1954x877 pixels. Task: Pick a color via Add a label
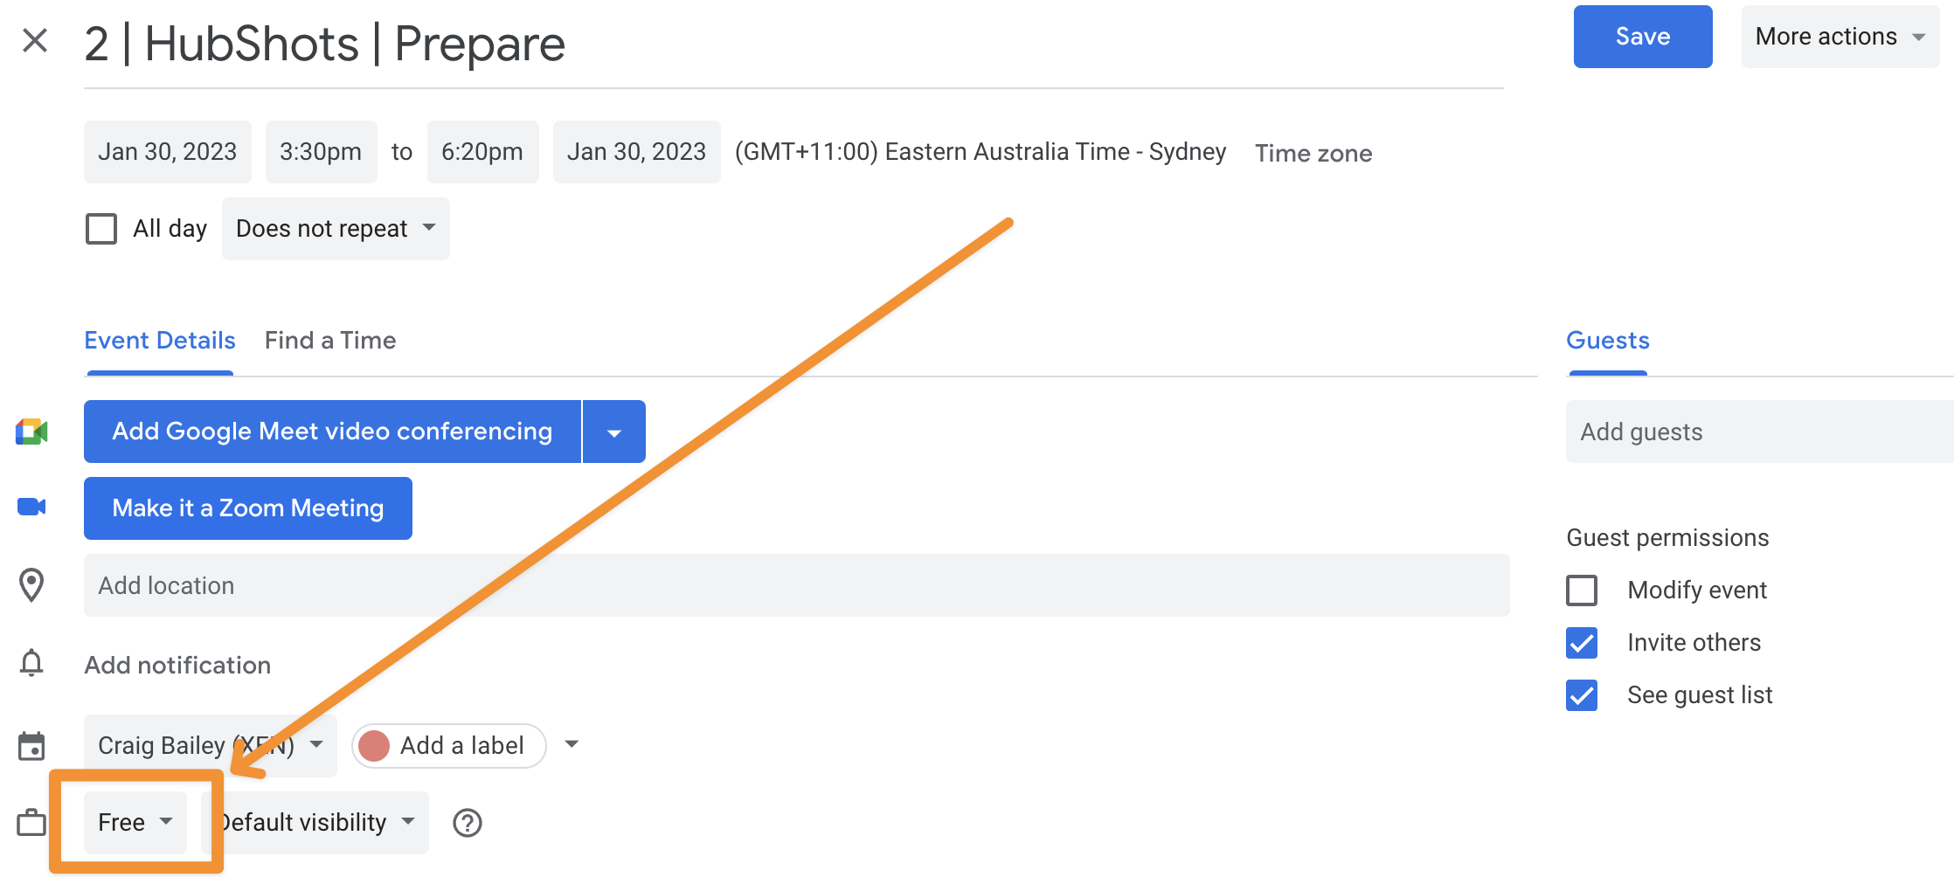pyautogui.click(x=447, y=745)
